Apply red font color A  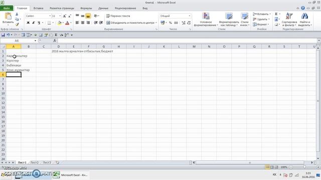pos(67,22)
